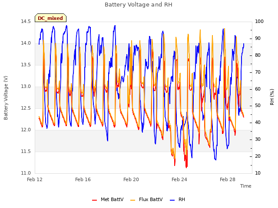The width and height of the screenshot is (278, 208).
Task: Toggle the RH legend entry
Action: (x=177, y=199)
